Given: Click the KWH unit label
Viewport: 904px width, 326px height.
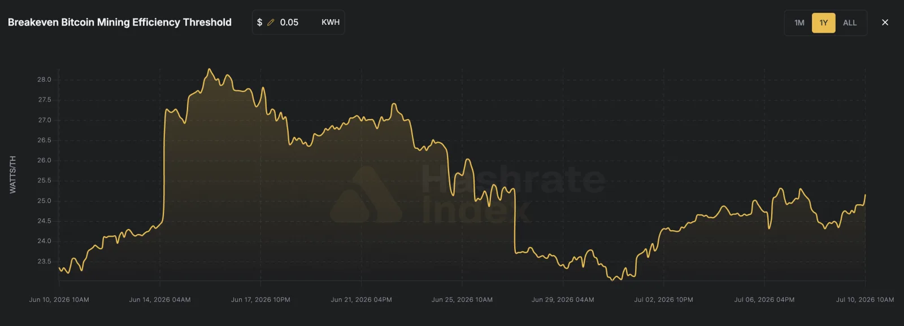Looking at the screenshot, I should tap(331, 23).
